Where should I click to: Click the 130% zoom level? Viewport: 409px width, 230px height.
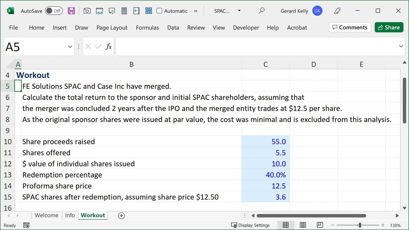(x=395, y=225)
